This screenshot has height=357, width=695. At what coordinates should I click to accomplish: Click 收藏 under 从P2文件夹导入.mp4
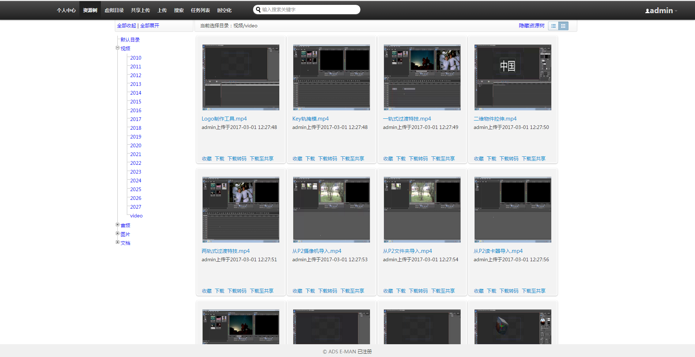388,291
